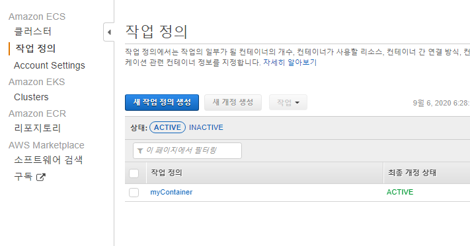Click the filter funnel icon
The height and width of the screenshot is (246, 470).
[140, 150]
